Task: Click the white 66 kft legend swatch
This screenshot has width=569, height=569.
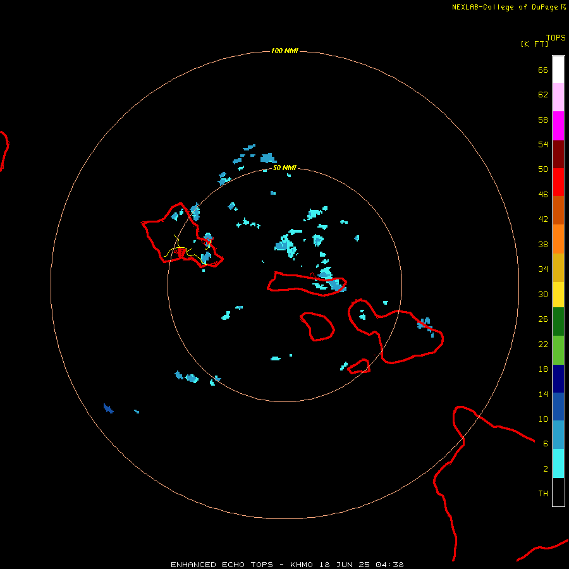Action: click(558, 70)
